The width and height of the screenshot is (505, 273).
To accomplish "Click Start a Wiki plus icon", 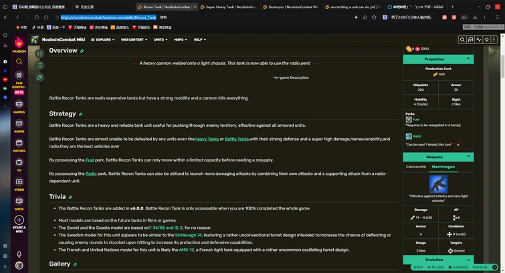I will click(19, 220).
